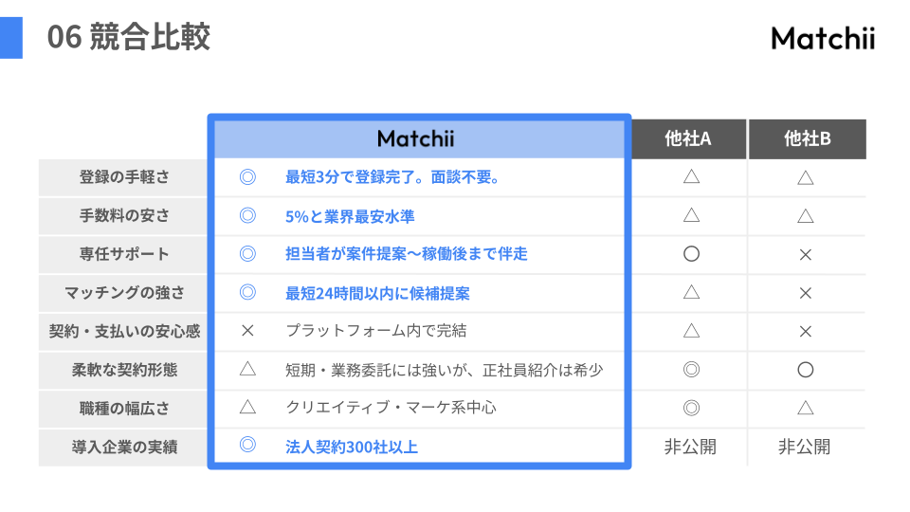The height and width of the screenshot is (512, 910).
Task: Click 非公開 in the 他社B column
Action: tap(804, 447)
